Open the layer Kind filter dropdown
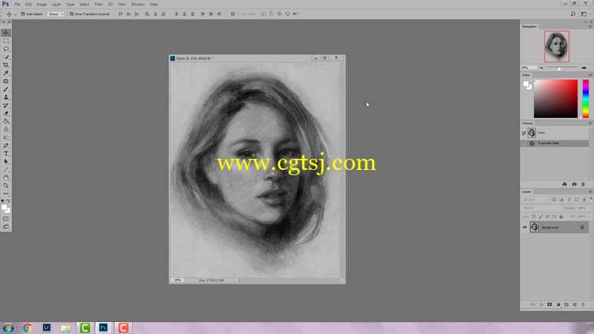Viewport: 594px width, 334px height. (x=535, y=200)
